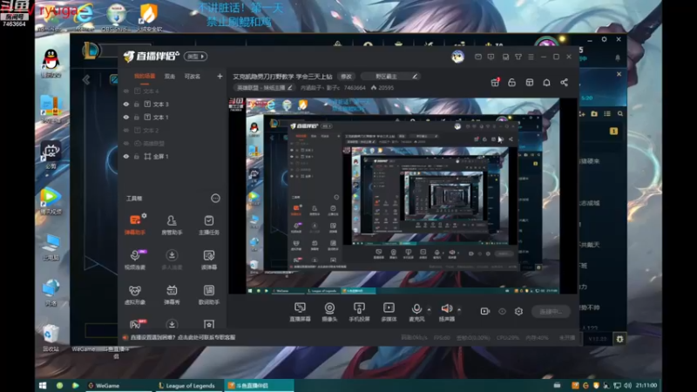Add a new scene with plus button
This screenshot has height=392, width=697.
pos(220,77)
